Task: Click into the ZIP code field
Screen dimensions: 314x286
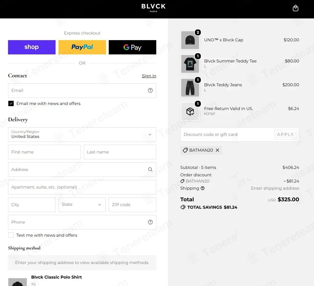Action: click(x=132, y=205)
